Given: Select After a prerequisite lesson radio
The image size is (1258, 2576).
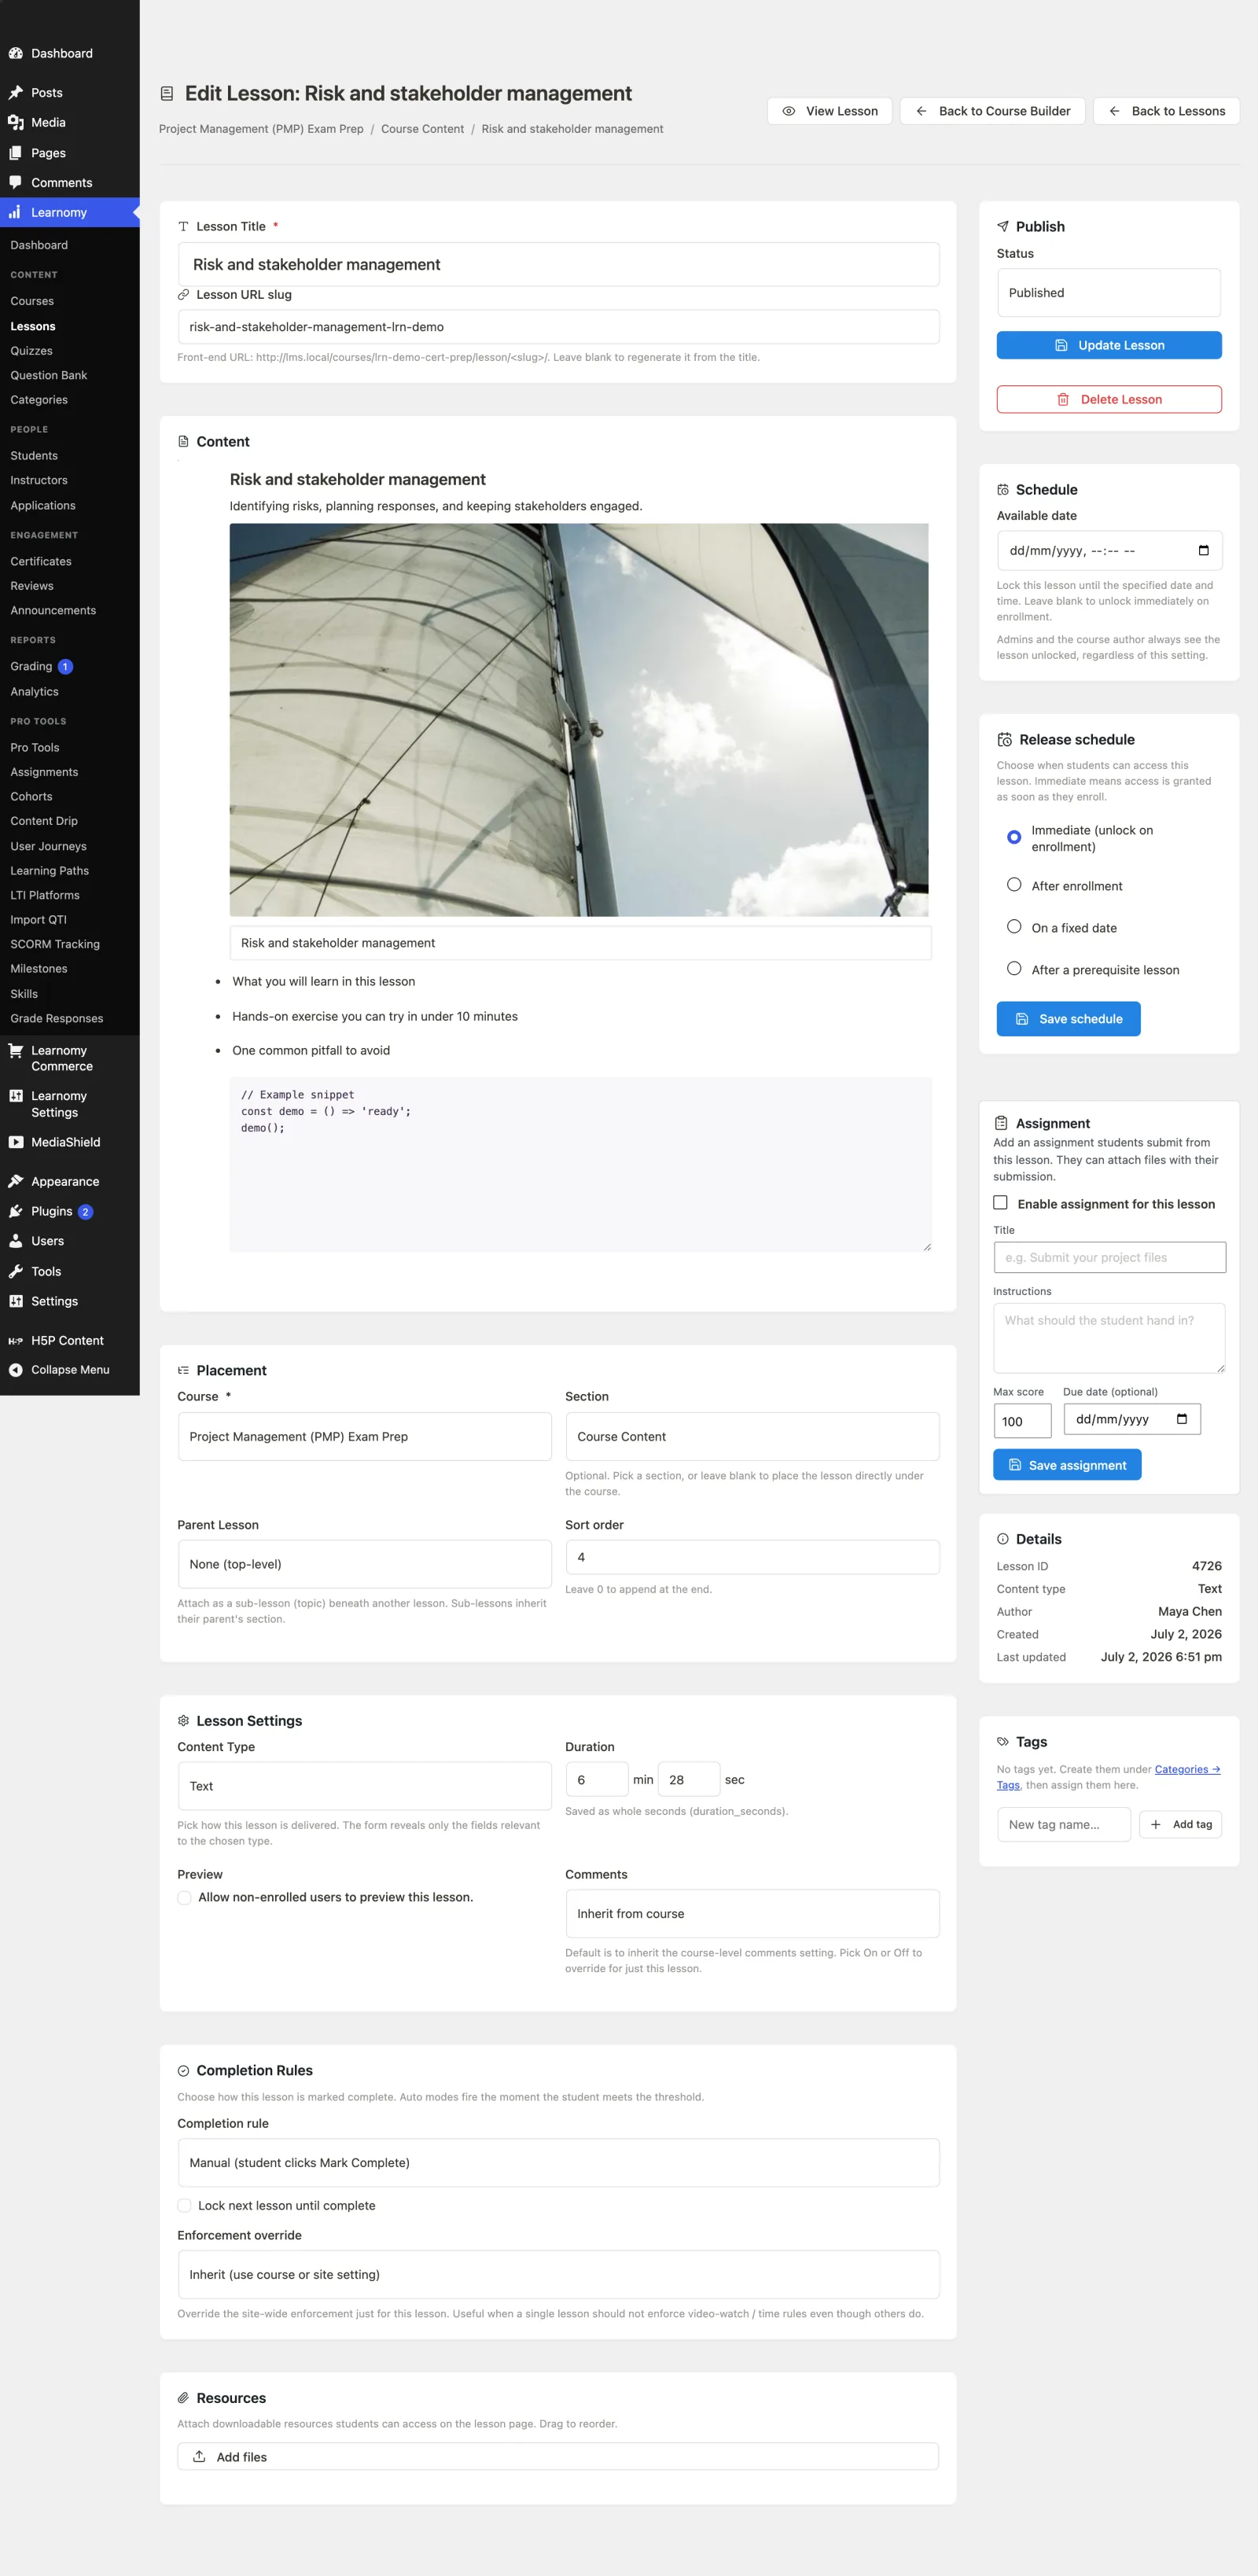Looking at the screenshot, I should (x=1014, y=969).
